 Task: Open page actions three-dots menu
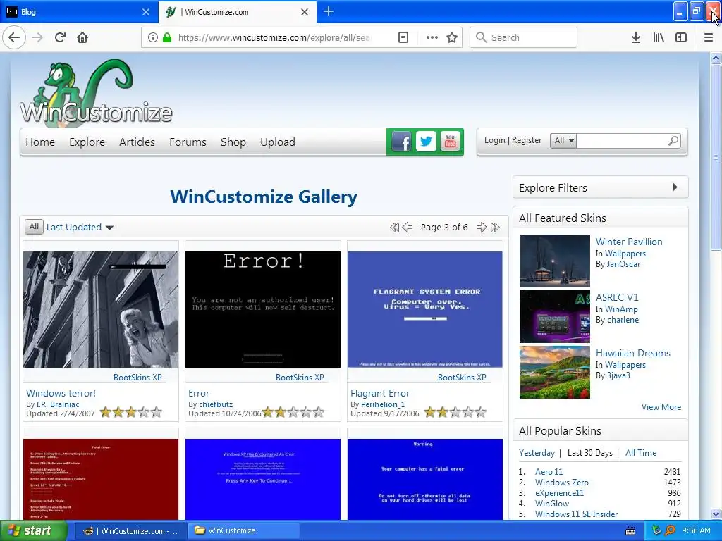[x=432, y=37]
